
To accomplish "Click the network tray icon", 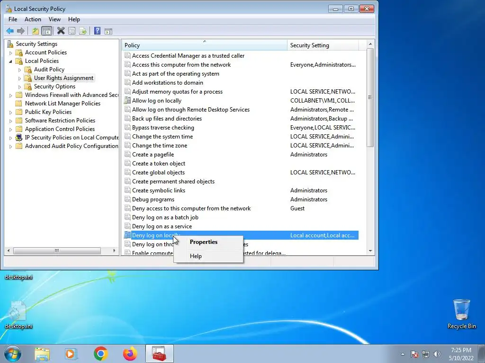I will [426, 354].
